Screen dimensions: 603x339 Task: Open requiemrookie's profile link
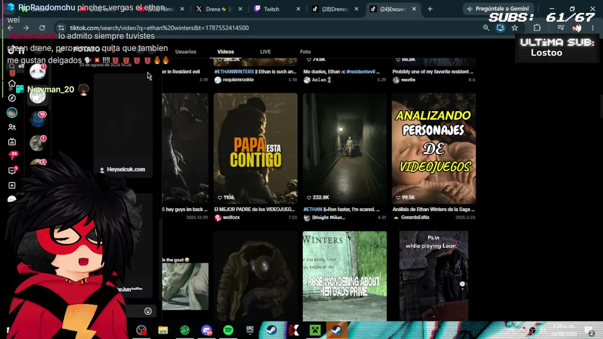pyautogui.click(x=238, y=80)
